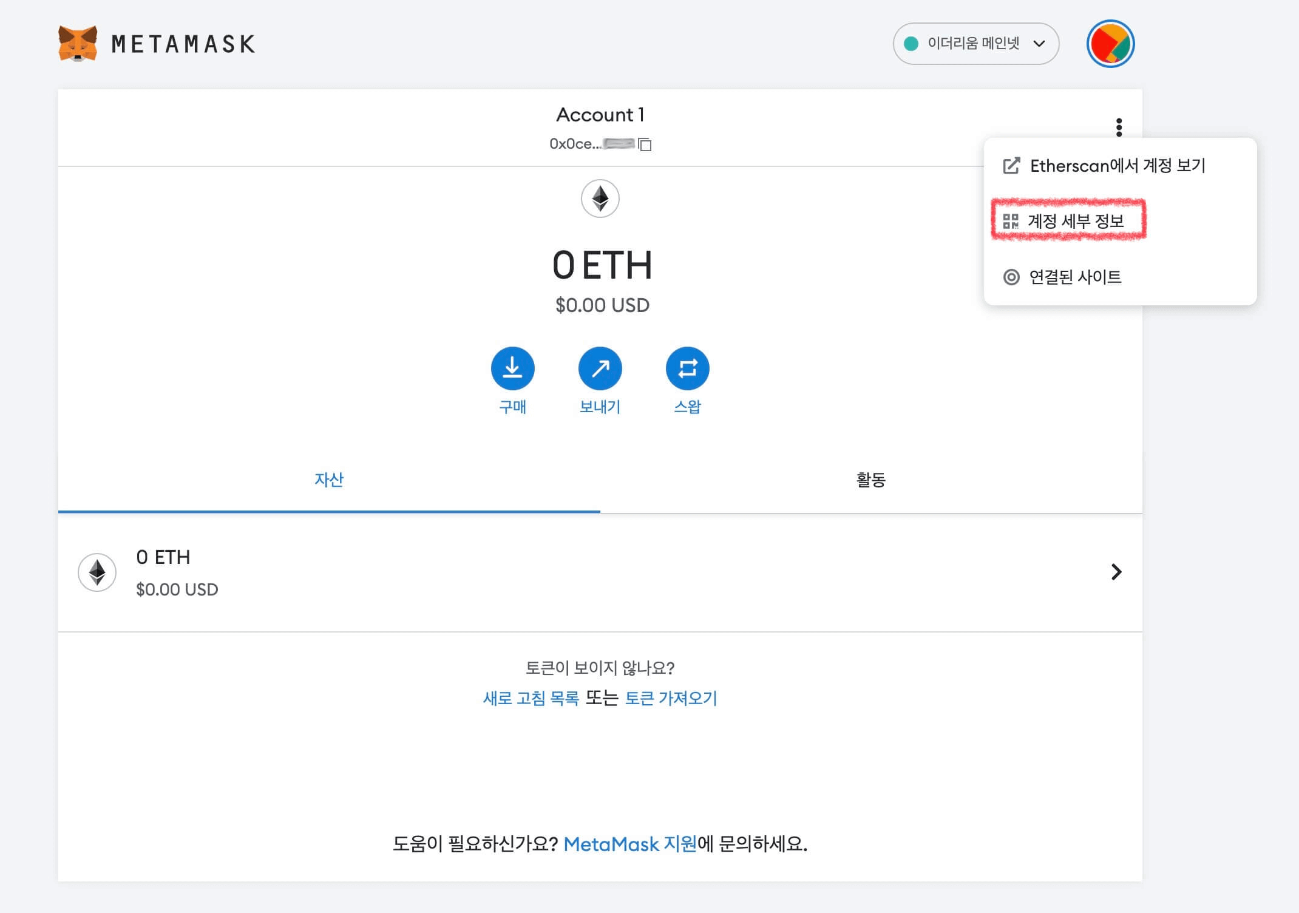The width and height of the screenshot is (1299, 913).
Task: Click the '0 ETH' asset row text
Action: (x=163, y=557)
